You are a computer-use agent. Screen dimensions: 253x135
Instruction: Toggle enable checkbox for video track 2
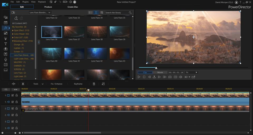click(x=13, y=109)
